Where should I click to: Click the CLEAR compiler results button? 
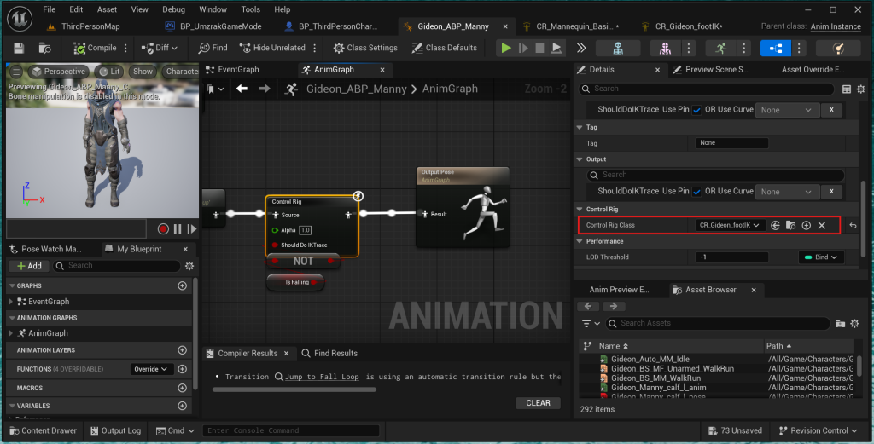pos(538,403)
